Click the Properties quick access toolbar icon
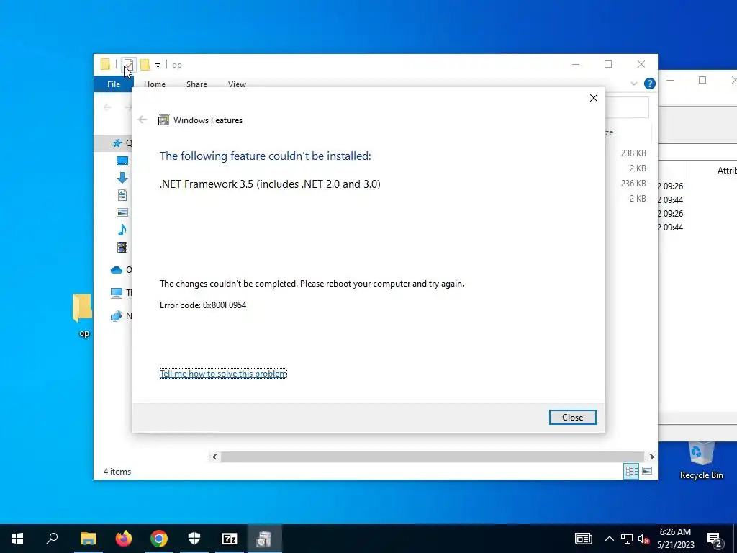This screenshot has height=553, width=737. click(128, 64)
